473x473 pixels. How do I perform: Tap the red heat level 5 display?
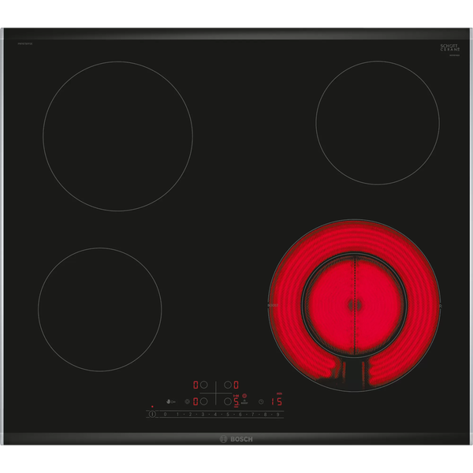(236, 401)
